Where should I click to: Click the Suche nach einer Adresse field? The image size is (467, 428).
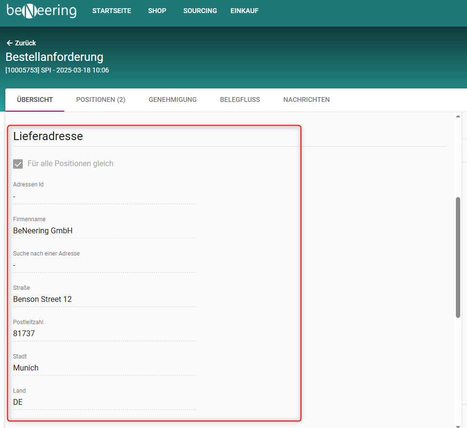point(104,265)
